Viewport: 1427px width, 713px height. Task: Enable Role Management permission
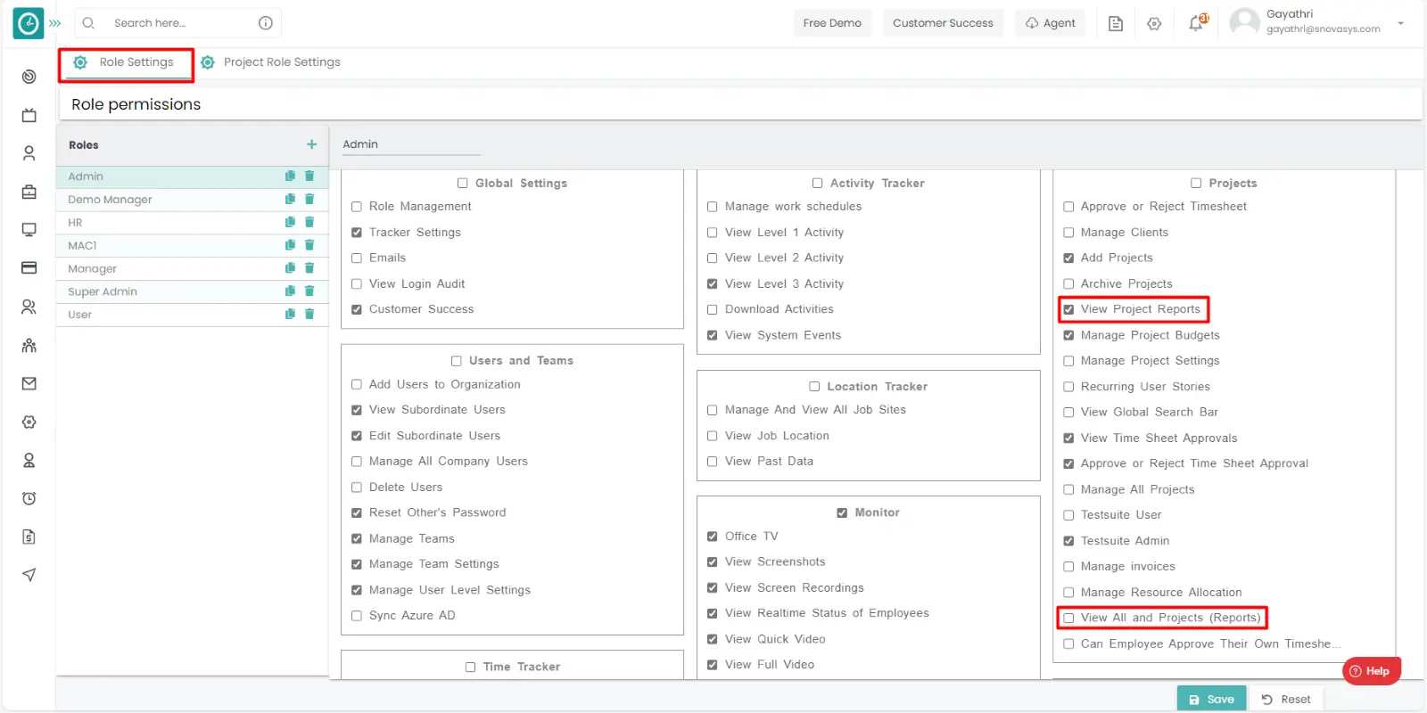click(x=357, y=207)
